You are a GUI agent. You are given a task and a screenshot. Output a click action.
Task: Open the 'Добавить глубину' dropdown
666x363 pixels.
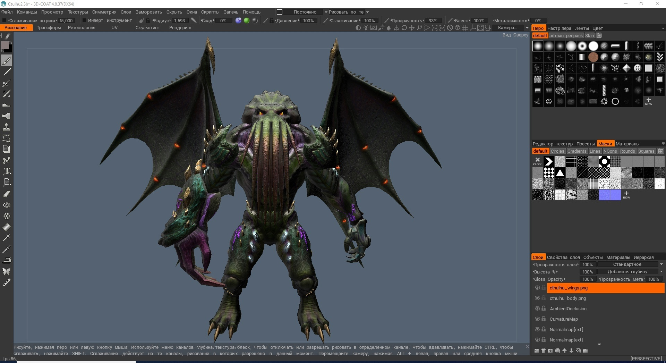pyautogui.click(x=661, y=272)
